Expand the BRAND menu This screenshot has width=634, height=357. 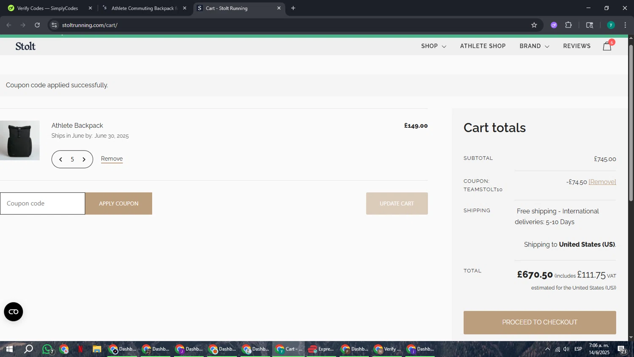(x=534, y=46)
